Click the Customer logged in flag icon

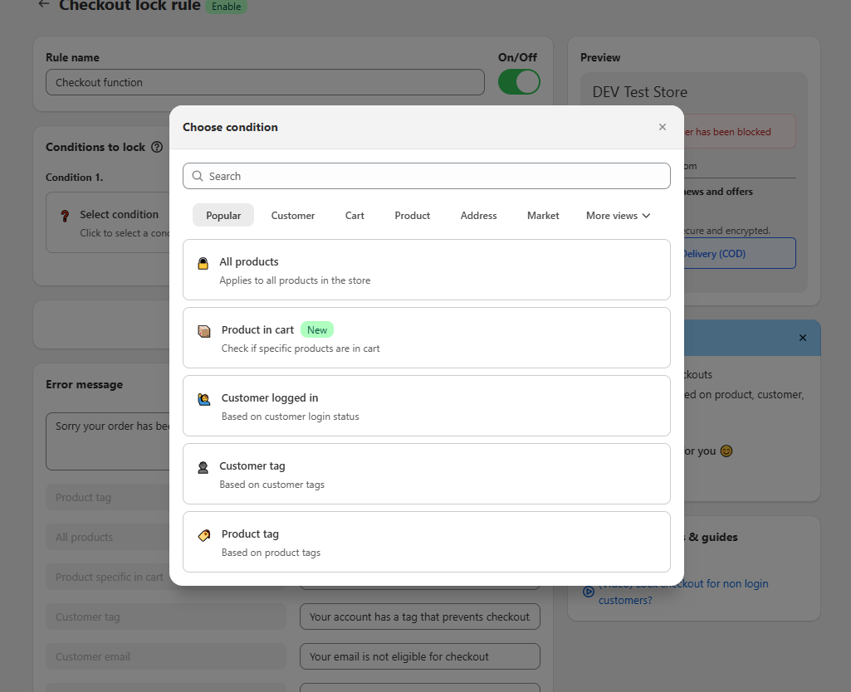[203, 398]
